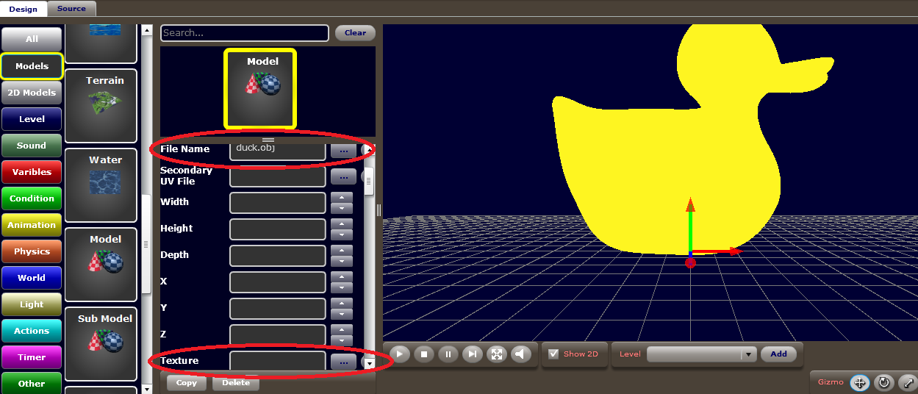Select the Level category

pyautogui.click(x=32, y=119)
